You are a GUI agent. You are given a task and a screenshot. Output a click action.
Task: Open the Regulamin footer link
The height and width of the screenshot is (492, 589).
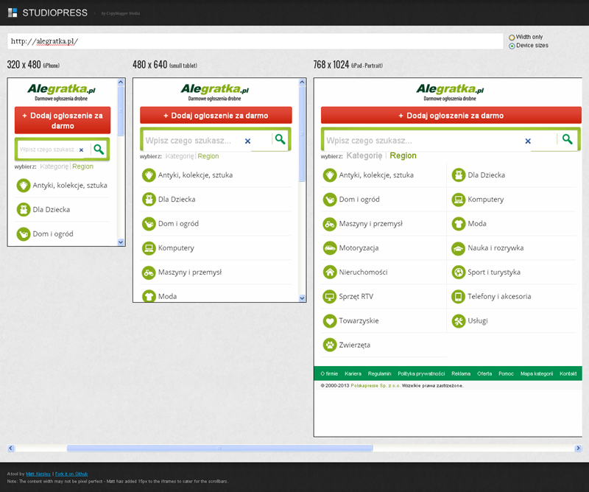coord(379,373)
